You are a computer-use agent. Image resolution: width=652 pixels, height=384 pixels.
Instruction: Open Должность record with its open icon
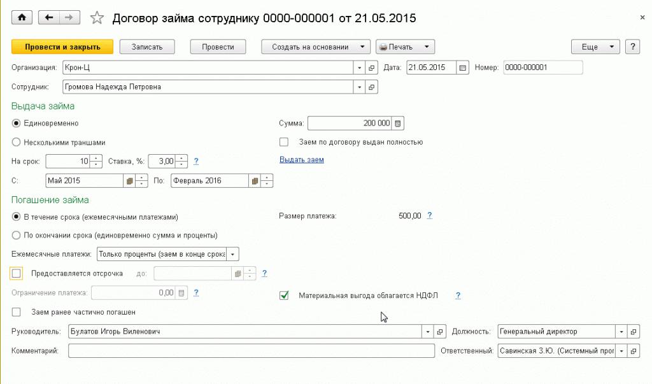coord(634,332)
